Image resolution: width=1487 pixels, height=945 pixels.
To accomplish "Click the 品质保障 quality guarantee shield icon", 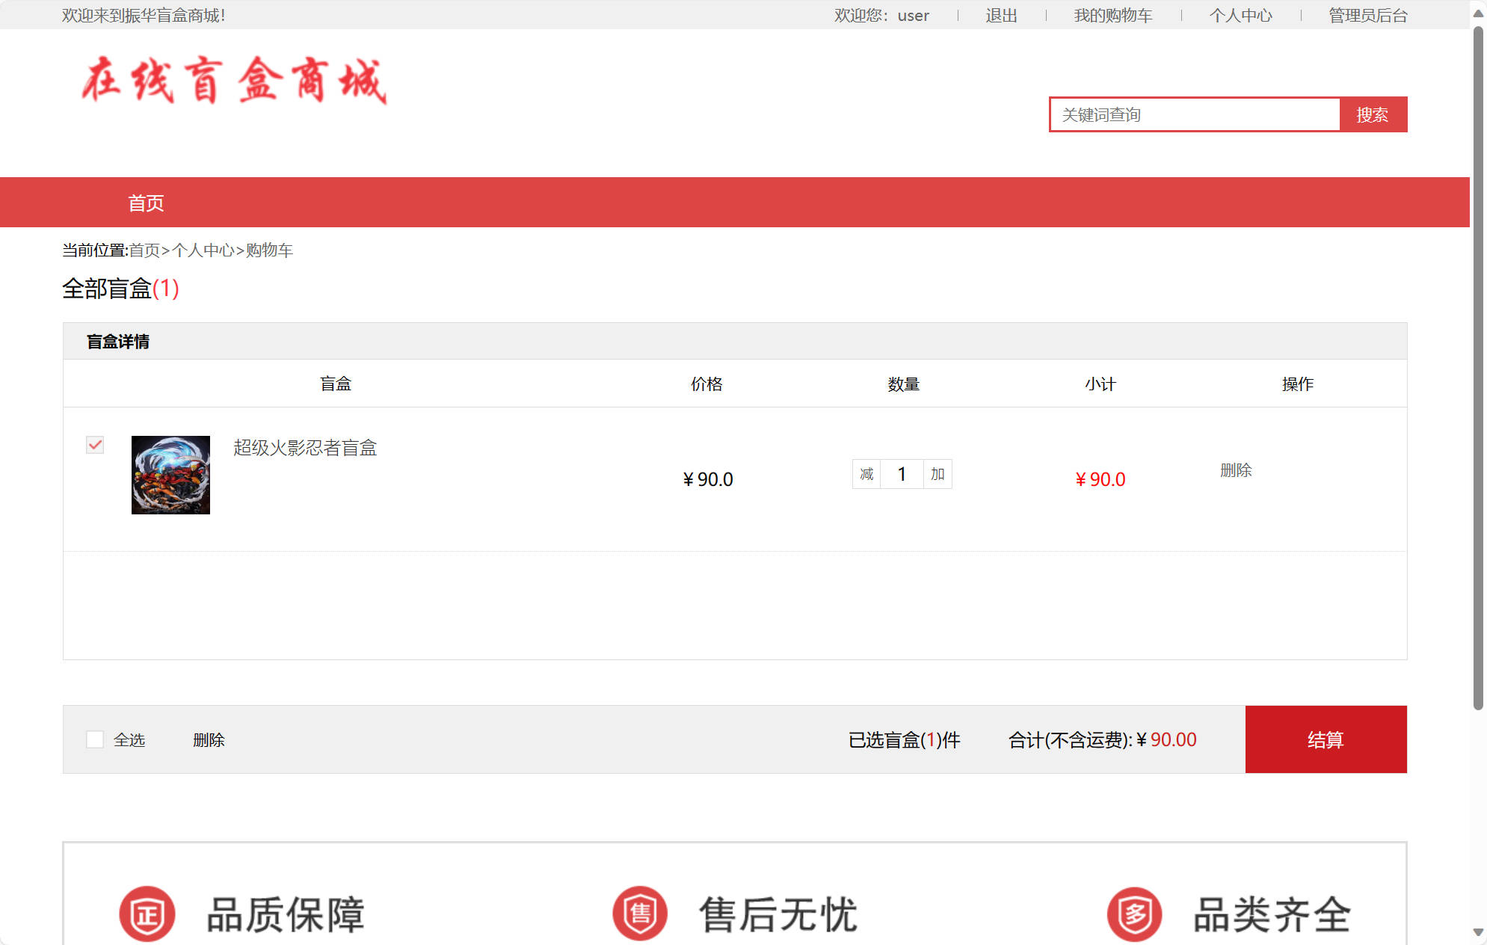I will 147,913.
